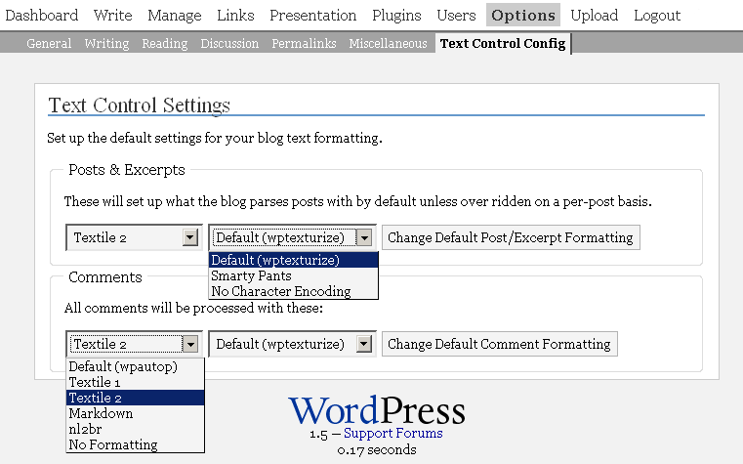Open the Support Forums link
The image size is (743, 464).
click(392, 433)
